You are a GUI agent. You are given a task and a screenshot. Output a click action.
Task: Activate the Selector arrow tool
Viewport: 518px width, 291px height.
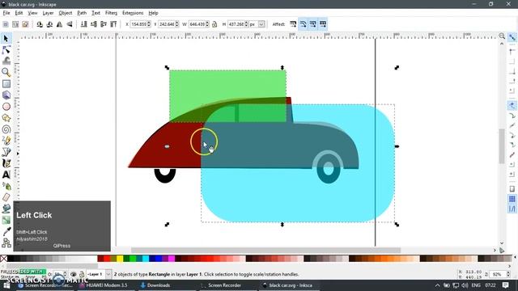[x=6, y=39]
